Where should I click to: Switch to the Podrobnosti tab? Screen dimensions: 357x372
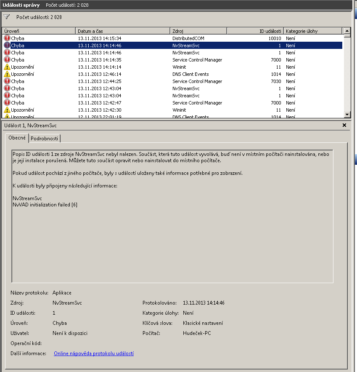coord(44,138)
